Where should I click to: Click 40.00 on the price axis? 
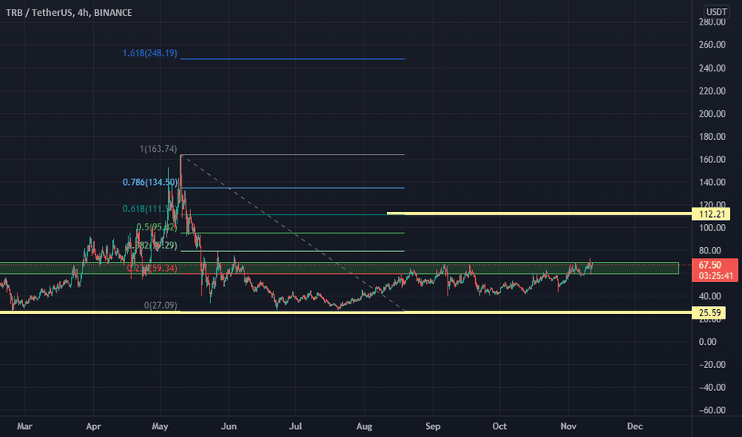coord(710,296)
